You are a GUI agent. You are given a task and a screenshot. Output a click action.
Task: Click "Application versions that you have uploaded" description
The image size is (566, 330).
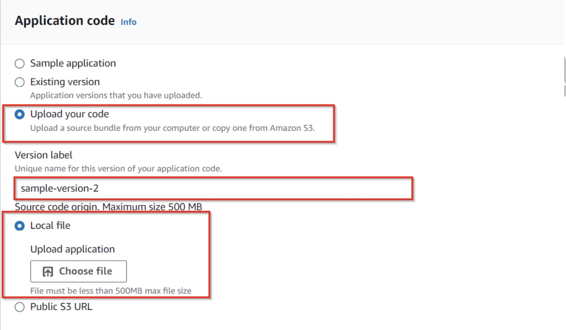coord(116,95)
